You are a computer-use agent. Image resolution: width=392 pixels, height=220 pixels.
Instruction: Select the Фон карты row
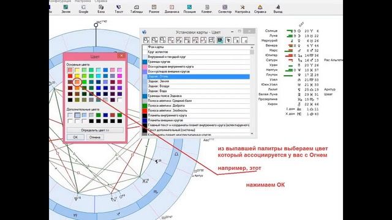[196, 47]
